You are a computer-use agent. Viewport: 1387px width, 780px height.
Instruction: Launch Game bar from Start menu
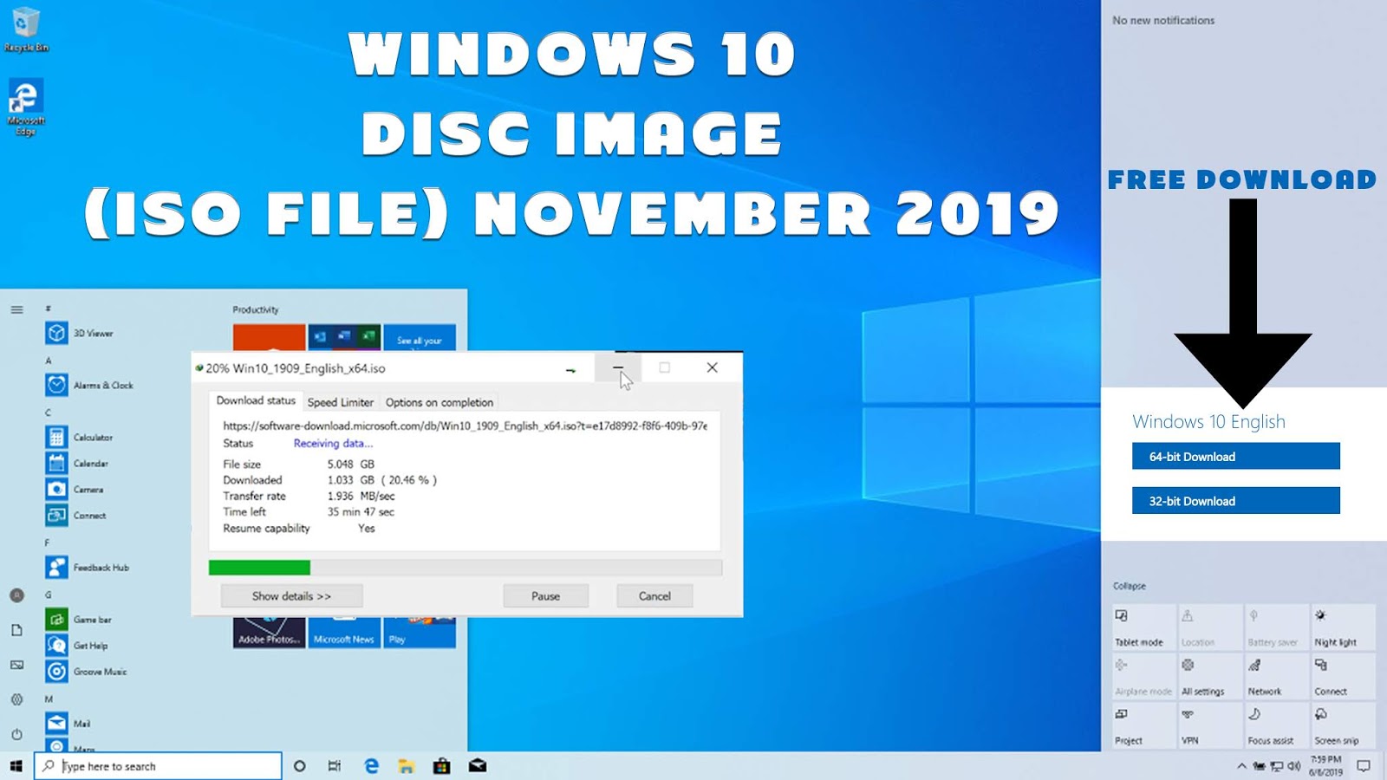coord(79,619)
